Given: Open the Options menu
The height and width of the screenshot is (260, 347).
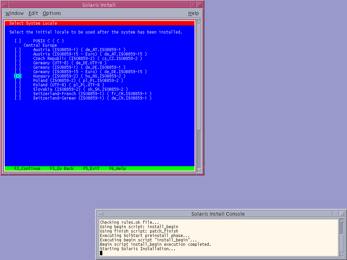Looking at the screenshot, I should (x=52, y=13).
